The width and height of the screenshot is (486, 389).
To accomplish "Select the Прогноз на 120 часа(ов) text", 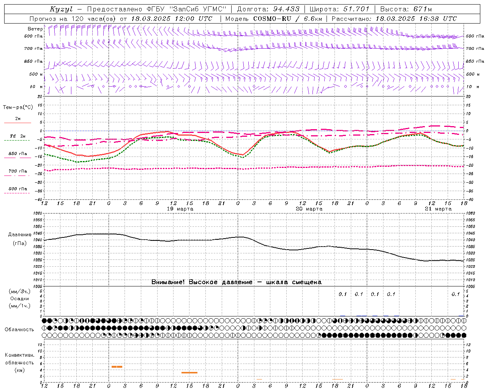I will (73, 19).
